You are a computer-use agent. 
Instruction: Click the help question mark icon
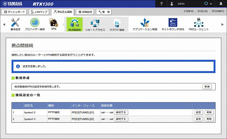pos(162,4)
